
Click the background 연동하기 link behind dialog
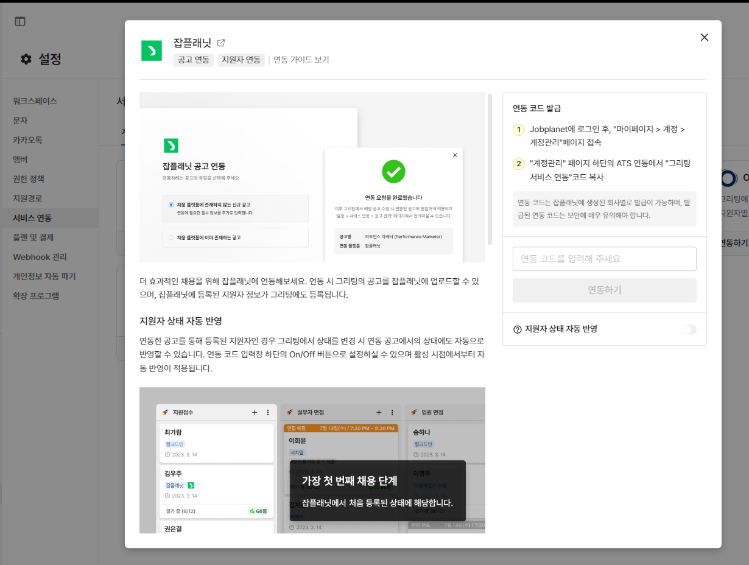click(x=734, y=242)
